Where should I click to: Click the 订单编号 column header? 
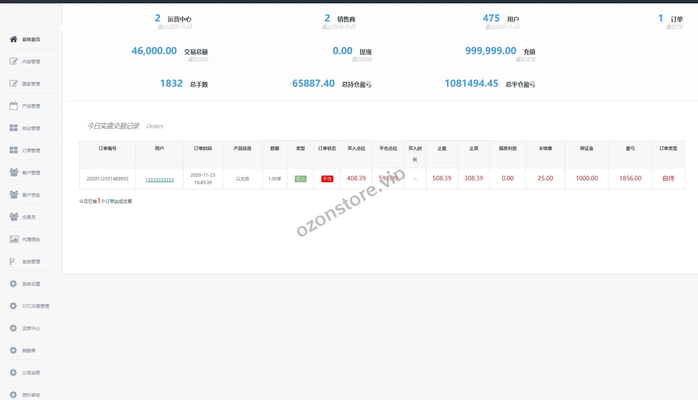(x=107, y=149)
